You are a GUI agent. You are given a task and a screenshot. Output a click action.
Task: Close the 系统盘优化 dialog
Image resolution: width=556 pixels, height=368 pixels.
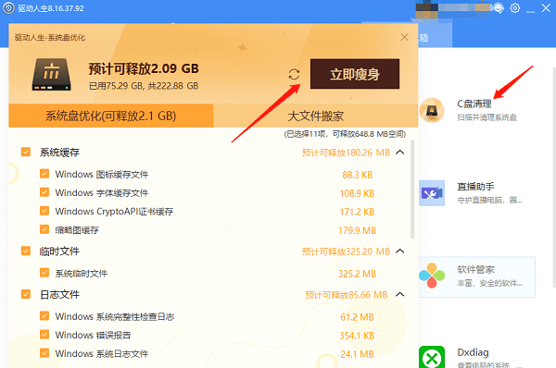(404, 37)
